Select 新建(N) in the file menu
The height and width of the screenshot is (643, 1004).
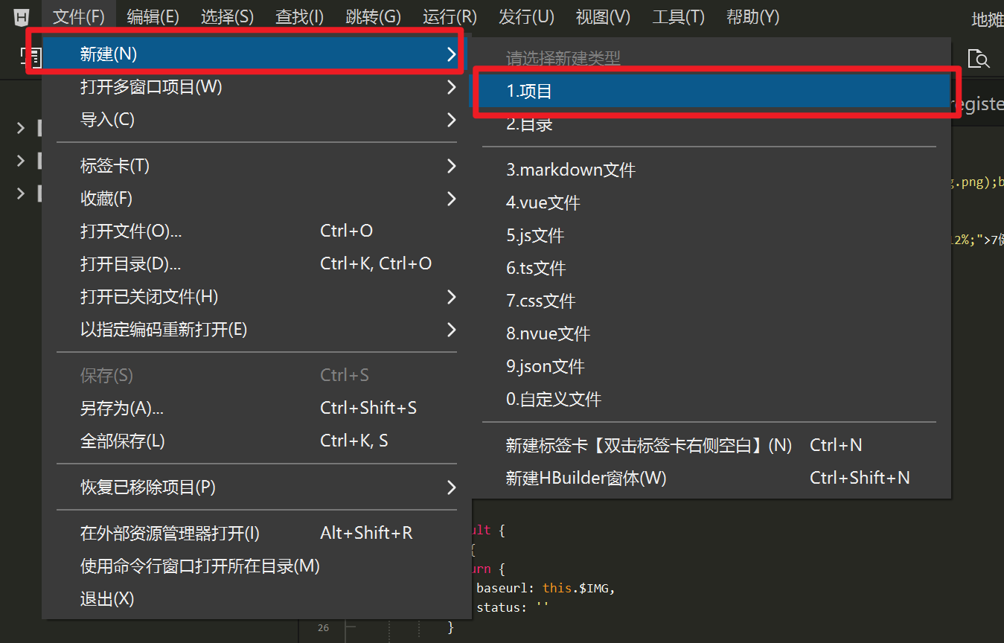pos(257,54)
